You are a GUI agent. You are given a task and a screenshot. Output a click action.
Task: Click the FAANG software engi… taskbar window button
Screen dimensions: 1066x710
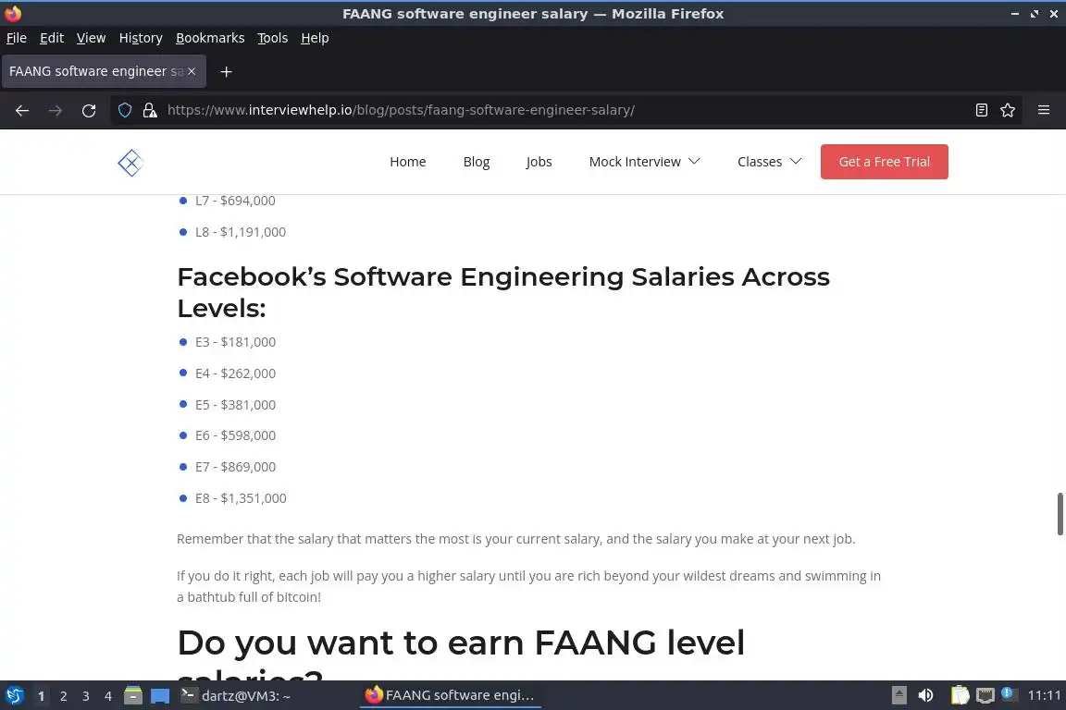pyautogui.click(x=450, y=695)
